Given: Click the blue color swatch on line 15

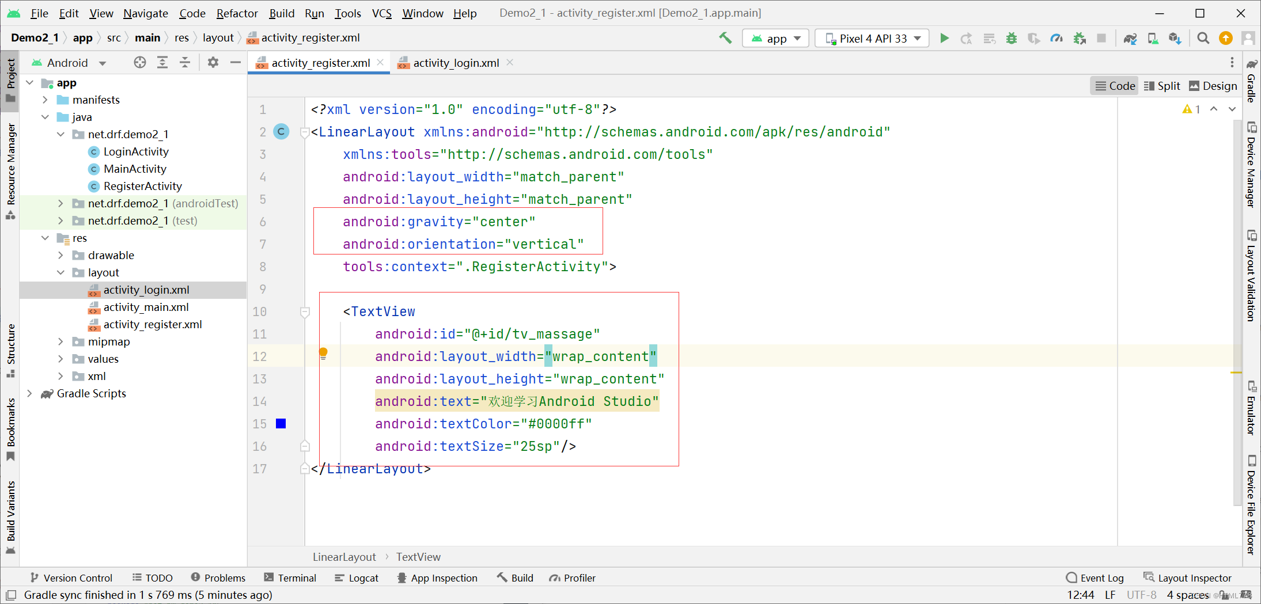Looking at the screenshot, I should tap(281, 424).
